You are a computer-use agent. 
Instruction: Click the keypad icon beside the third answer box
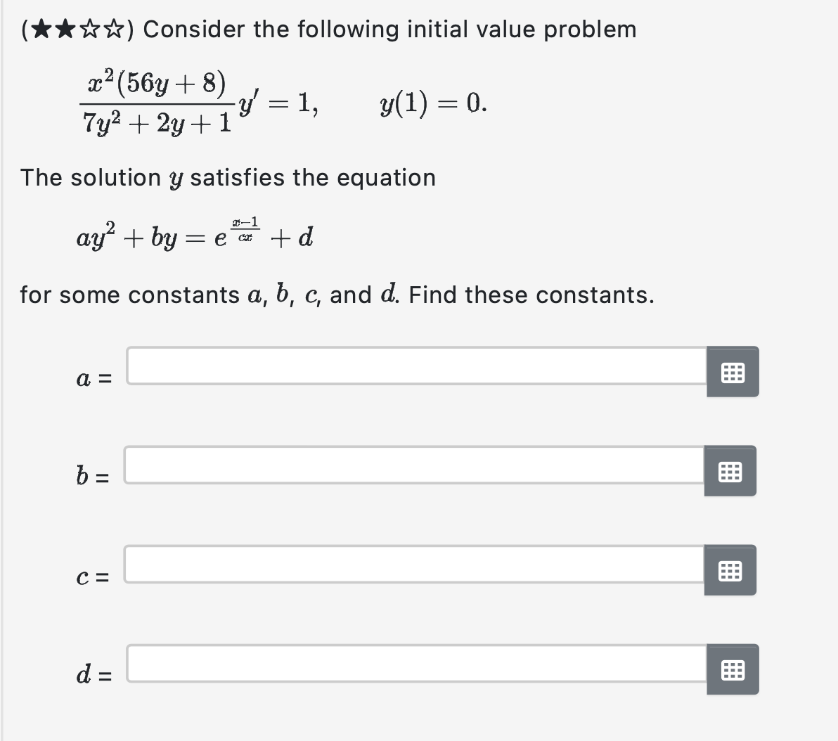[x=732, y=571]
